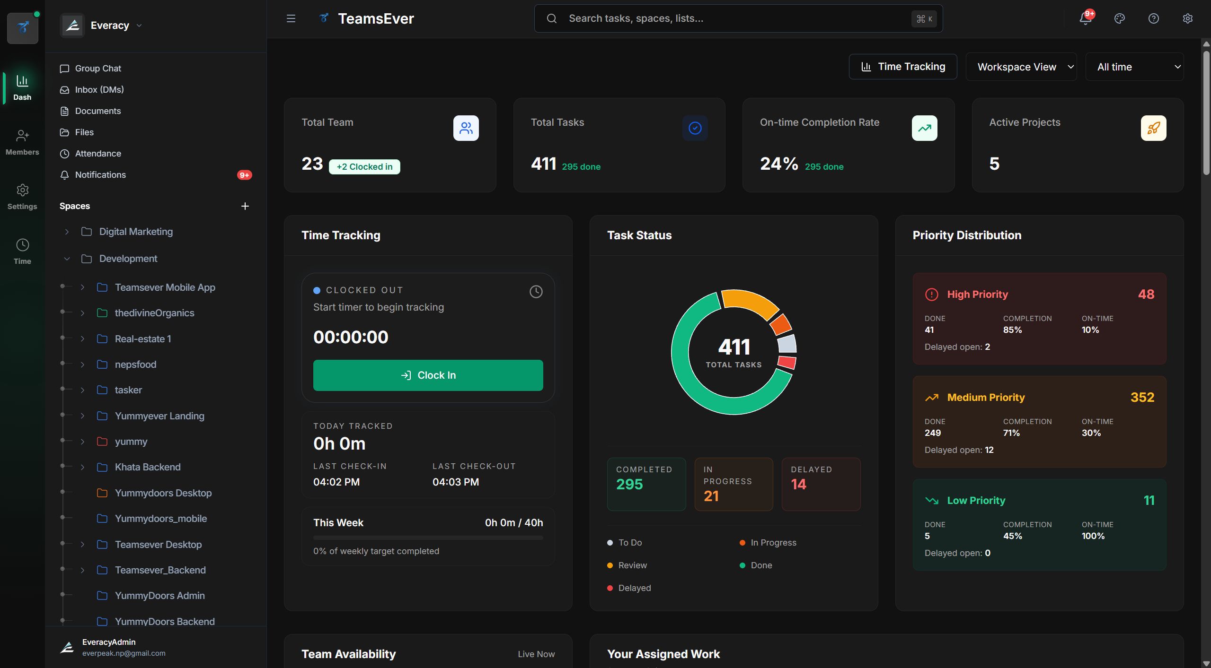1211x668 pixels.
Task: Open Members in the left rail
Action: point(22,142)
